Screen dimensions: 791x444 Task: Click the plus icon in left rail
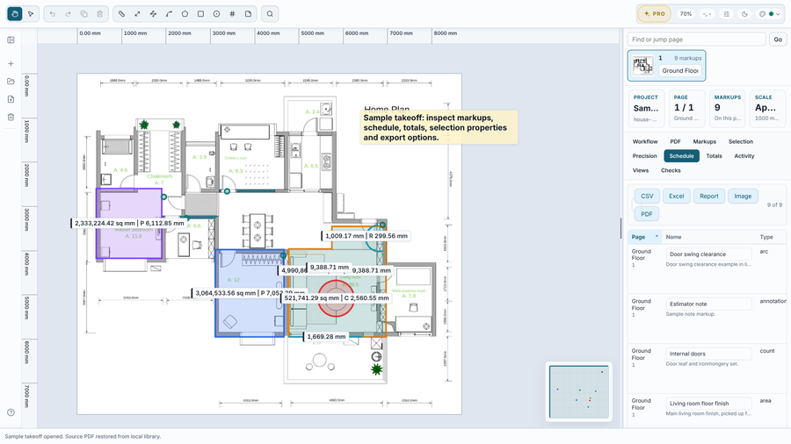pos(11,64)
